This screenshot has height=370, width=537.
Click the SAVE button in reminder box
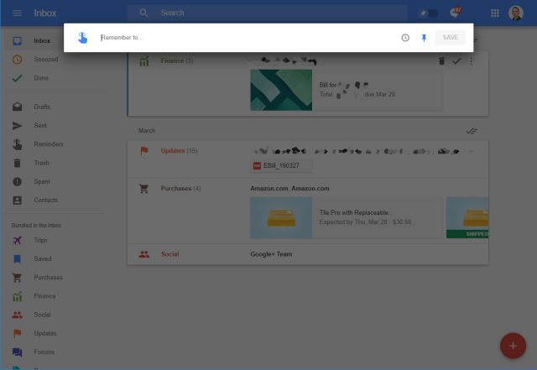click(451, 38)
